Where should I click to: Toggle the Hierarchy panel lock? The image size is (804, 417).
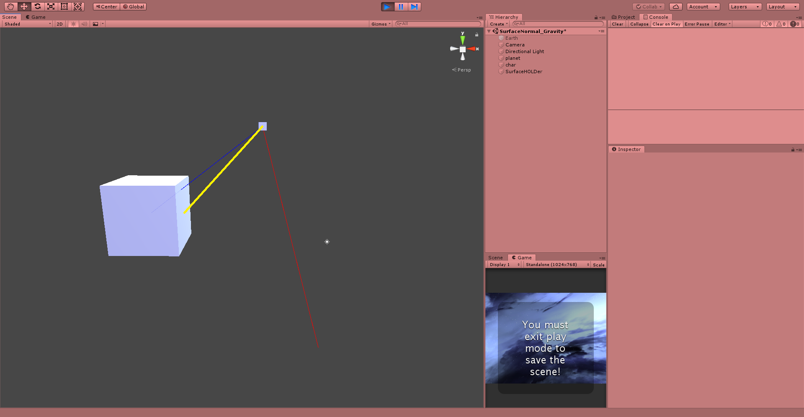tap(596, 18)
